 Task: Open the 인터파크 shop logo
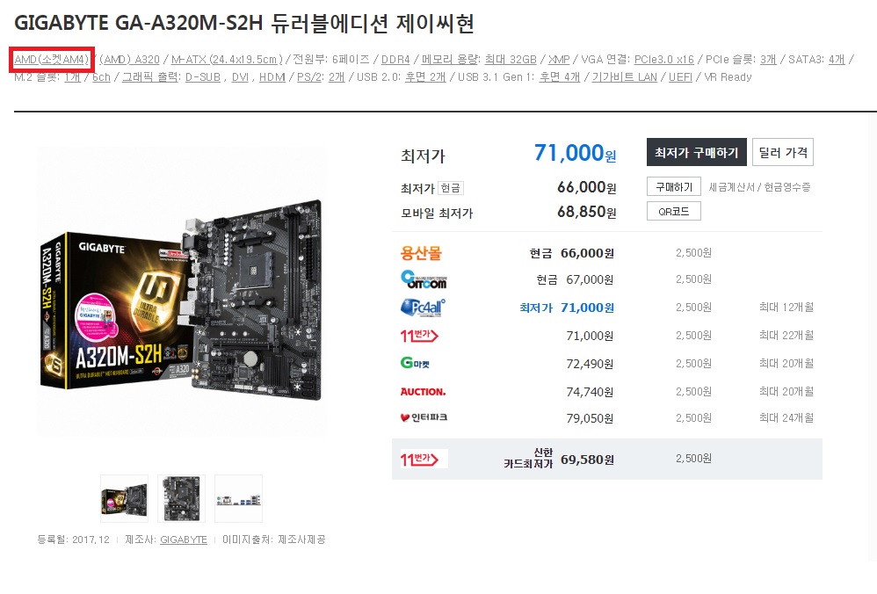pos(424,417)
